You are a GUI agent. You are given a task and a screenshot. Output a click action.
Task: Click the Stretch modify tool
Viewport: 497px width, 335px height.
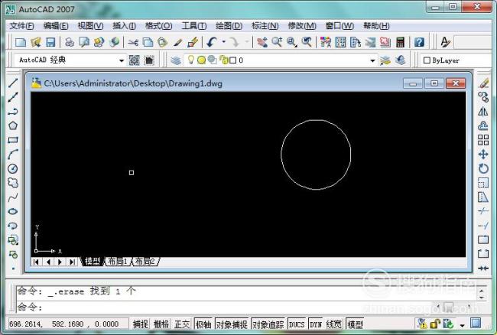483,197
